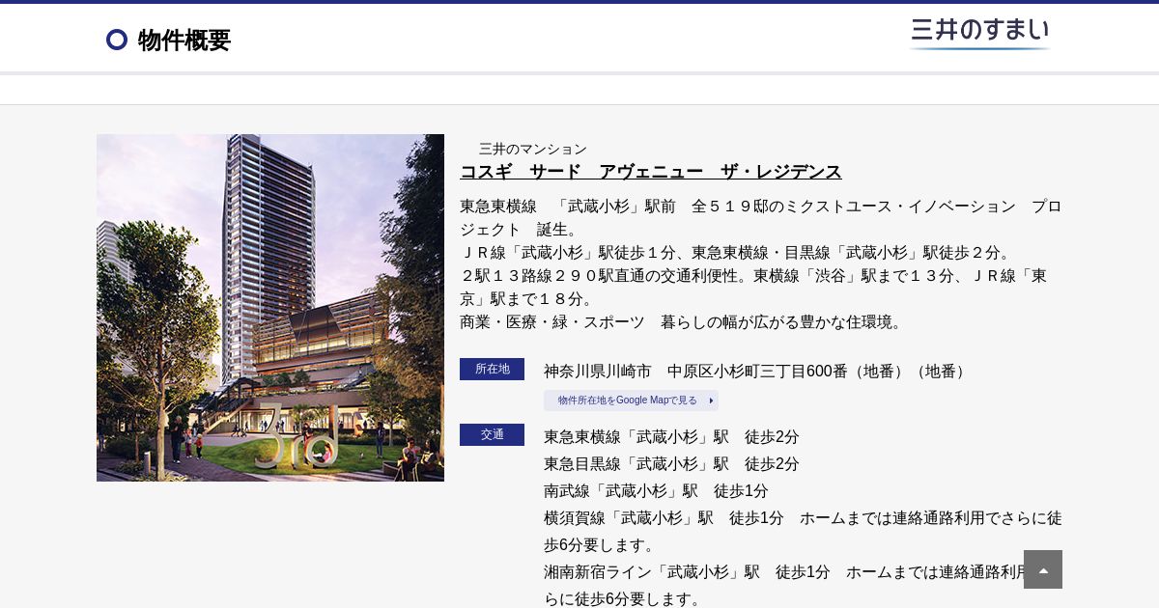Click the 所在地 label badge
Viewport: 1159px width, 608px height.
[x=492, y=369]
